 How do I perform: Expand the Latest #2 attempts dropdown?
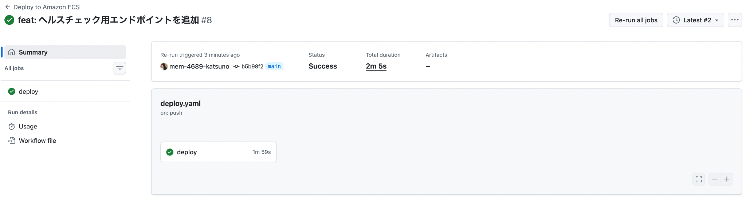(x=695, y=20)
